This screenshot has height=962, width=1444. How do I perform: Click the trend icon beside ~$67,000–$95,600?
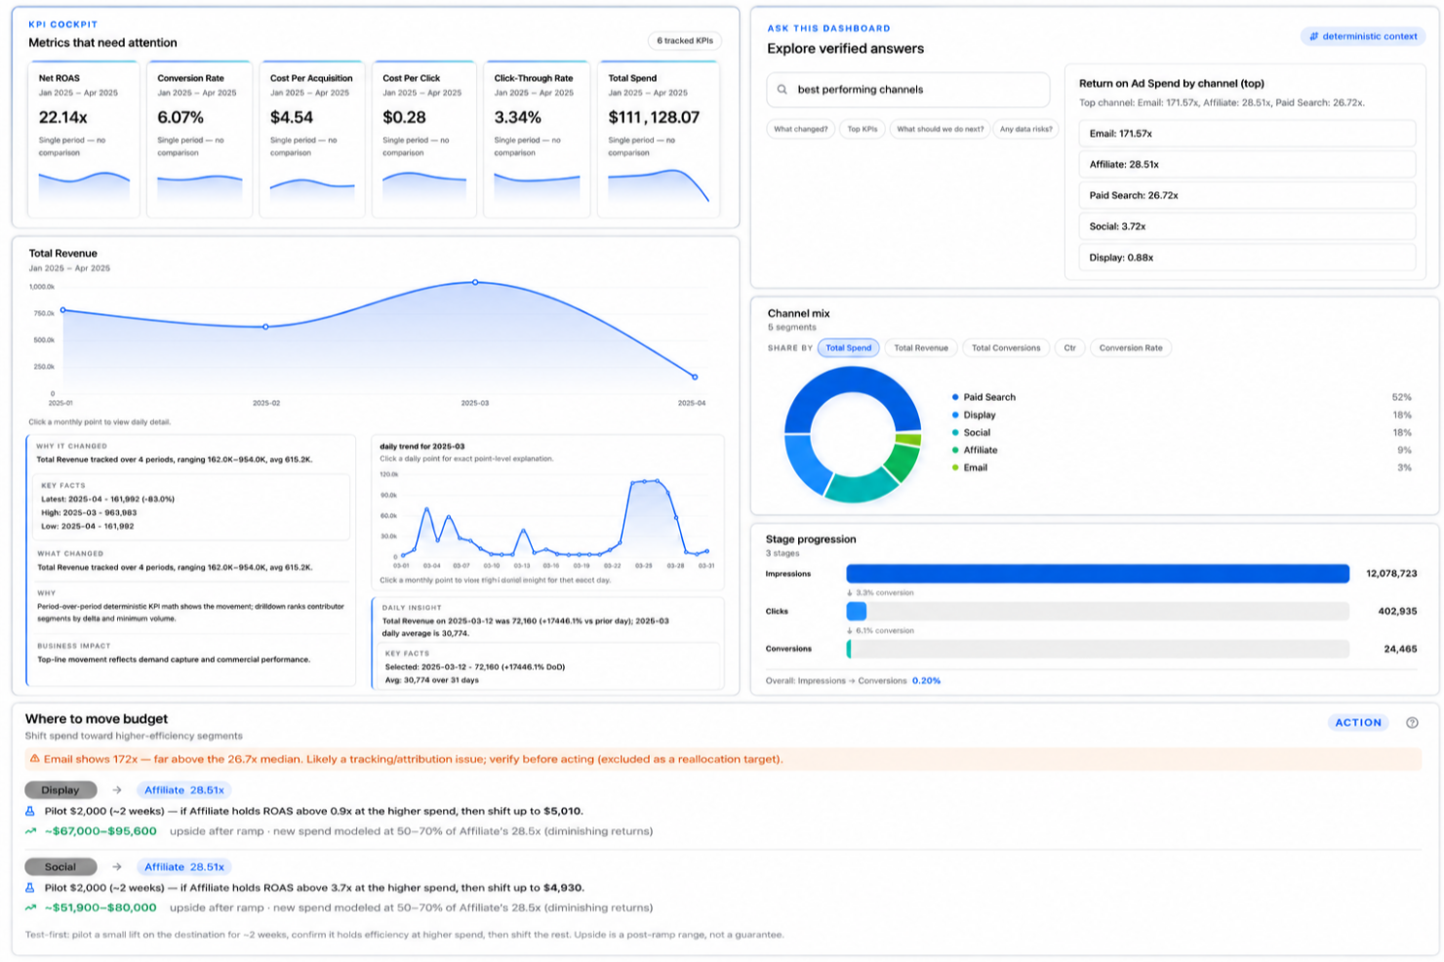30,831
